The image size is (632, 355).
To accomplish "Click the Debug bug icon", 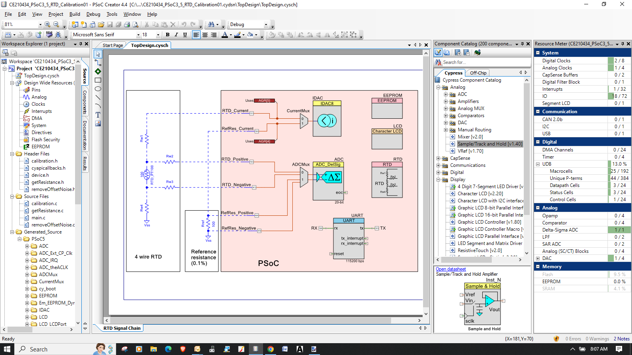I will (x=58, y=35).
